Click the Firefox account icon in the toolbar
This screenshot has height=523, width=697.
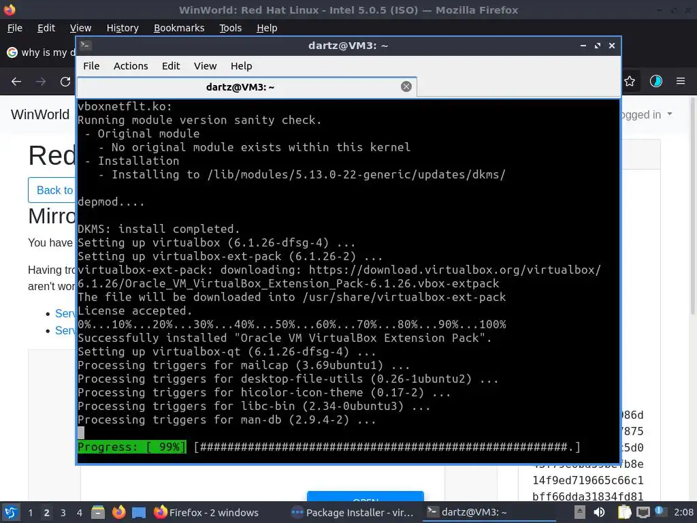655,81
